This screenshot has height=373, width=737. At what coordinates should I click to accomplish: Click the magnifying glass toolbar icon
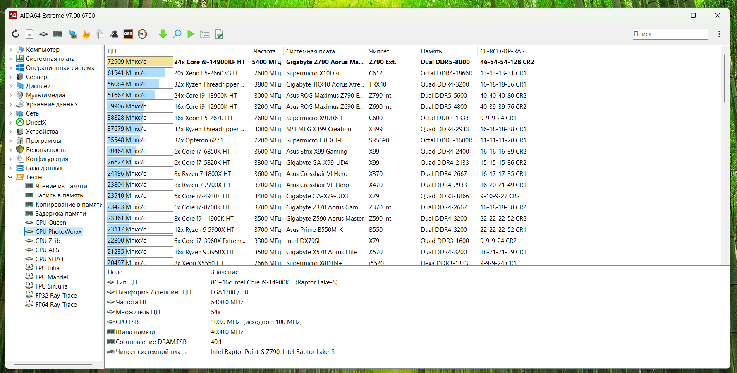click(x=177, y=34)
